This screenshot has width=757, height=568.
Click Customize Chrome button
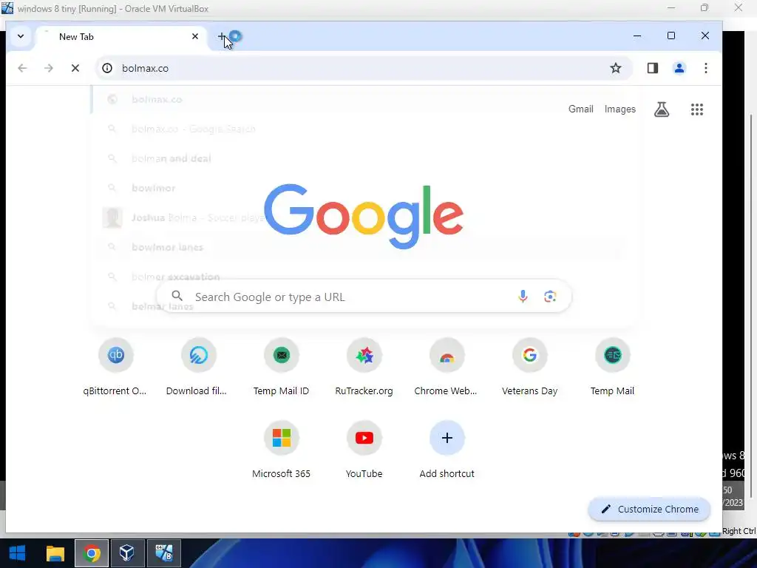pos(649,509)
